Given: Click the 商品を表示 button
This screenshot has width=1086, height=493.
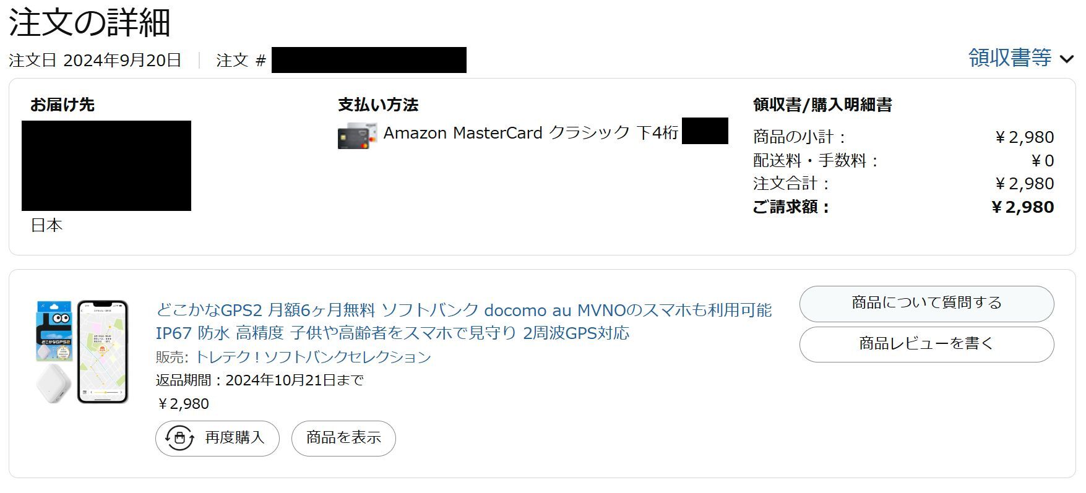Looking at the screenshot, I should [x=343, y=438].
